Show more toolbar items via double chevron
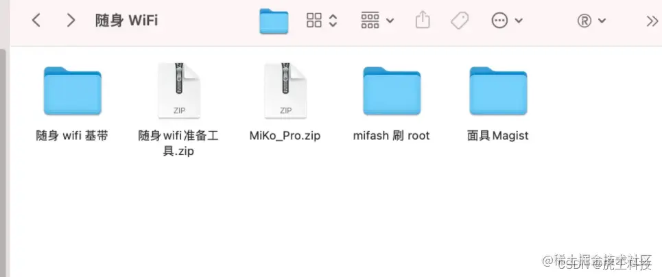Image resolution: width=662 pixels, height=277 pixels. [x=652, y=21]
